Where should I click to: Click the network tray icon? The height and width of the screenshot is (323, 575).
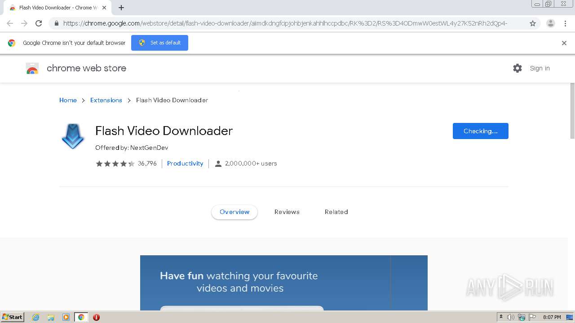[x=522, y=317]
